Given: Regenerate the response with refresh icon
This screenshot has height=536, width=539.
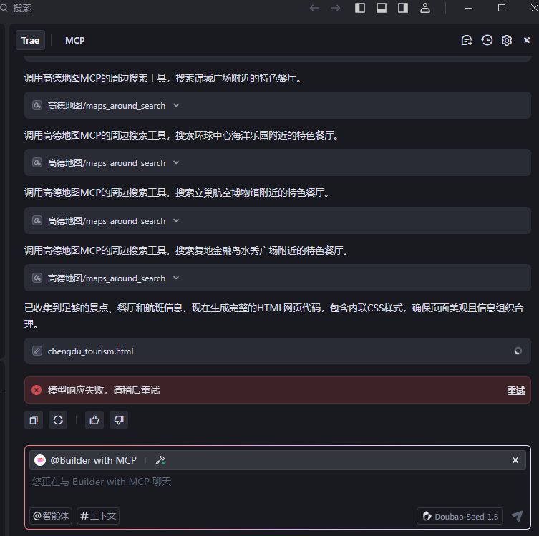Looking at the screenshot, I should point(58,420).
